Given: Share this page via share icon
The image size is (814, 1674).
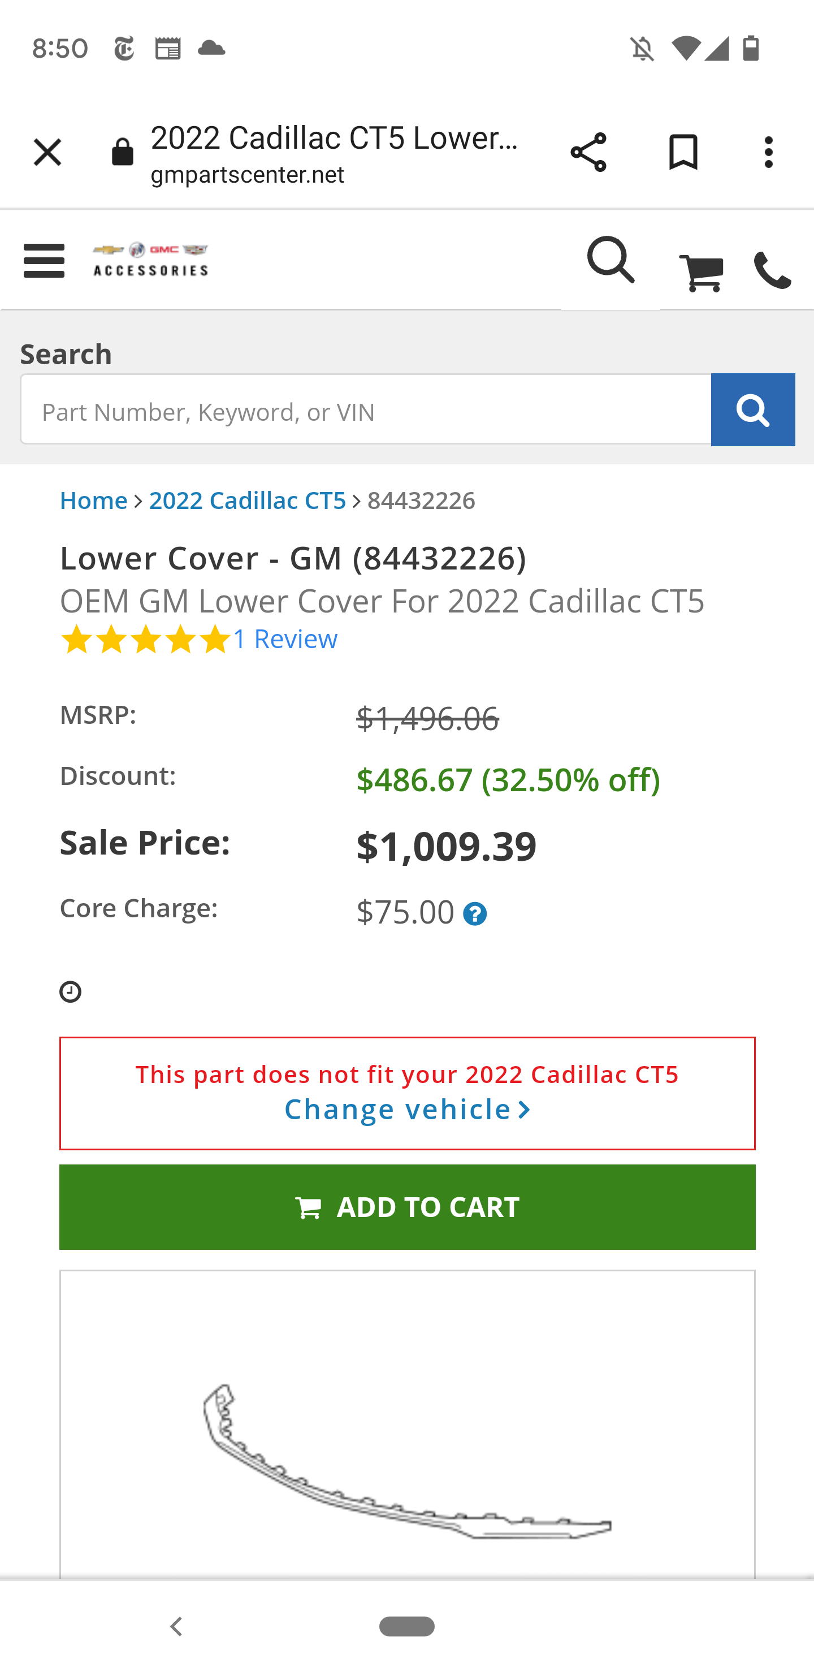Looking at the screenshot, I should [x=588, y=153].
